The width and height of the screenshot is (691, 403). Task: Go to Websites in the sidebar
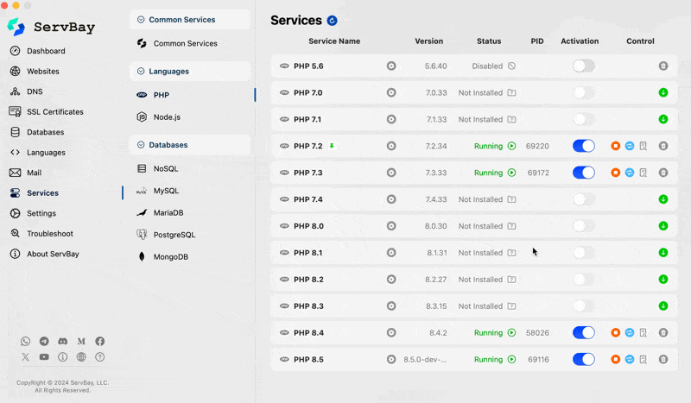(42, 72)
